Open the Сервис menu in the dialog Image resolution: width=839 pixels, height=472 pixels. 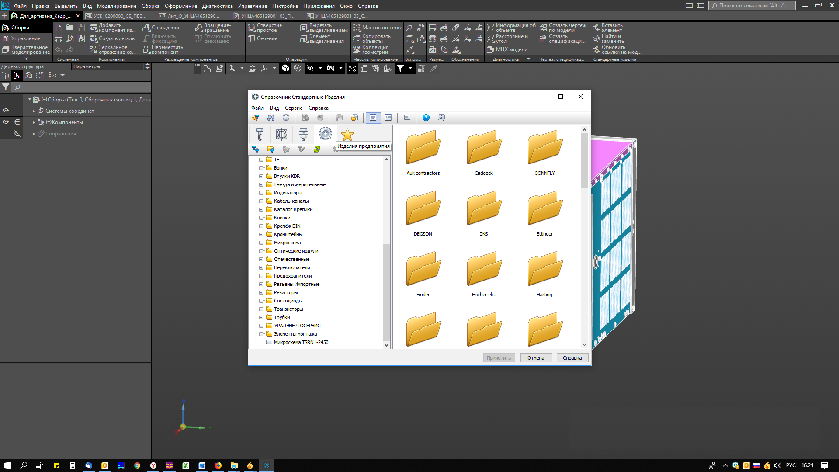293,108
